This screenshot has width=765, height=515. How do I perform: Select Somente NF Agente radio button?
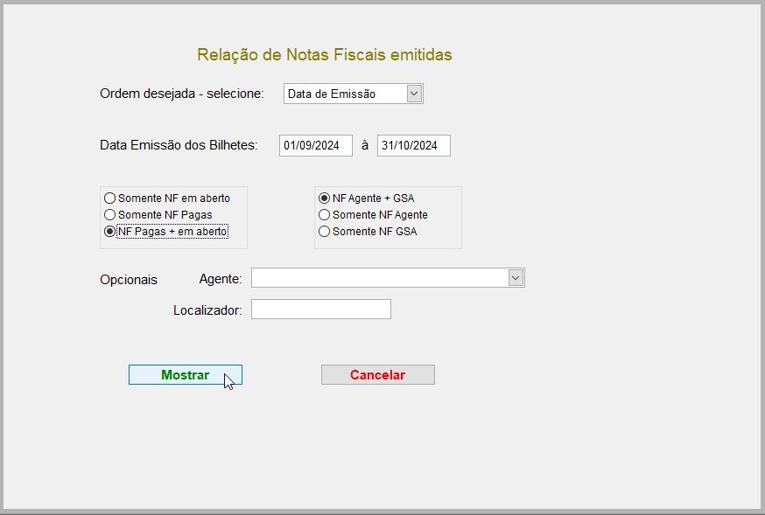(325, 214)
